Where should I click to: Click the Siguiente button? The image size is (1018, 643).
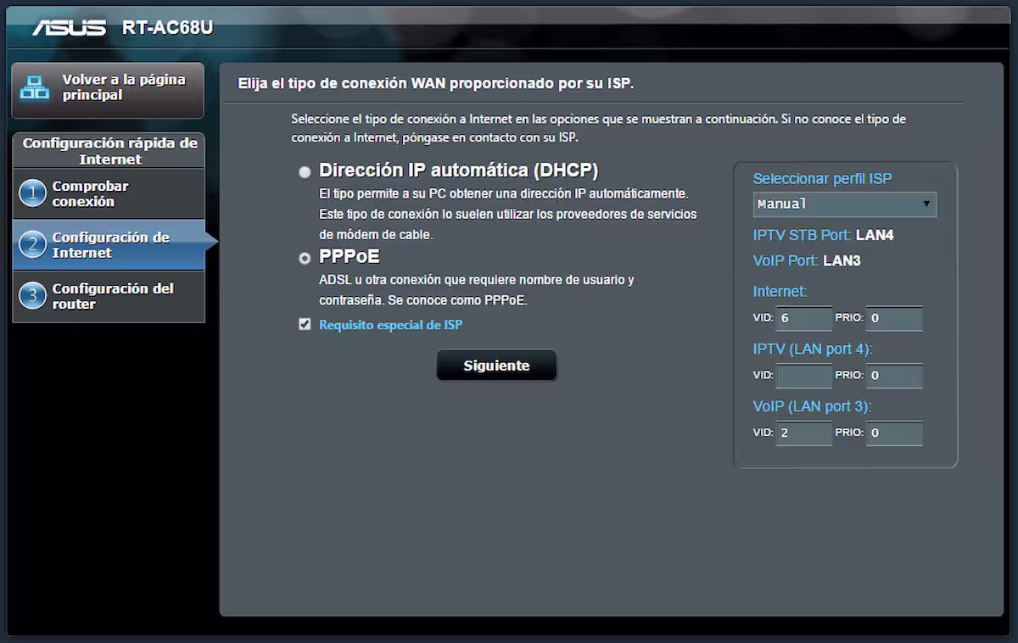click(496, 366)
